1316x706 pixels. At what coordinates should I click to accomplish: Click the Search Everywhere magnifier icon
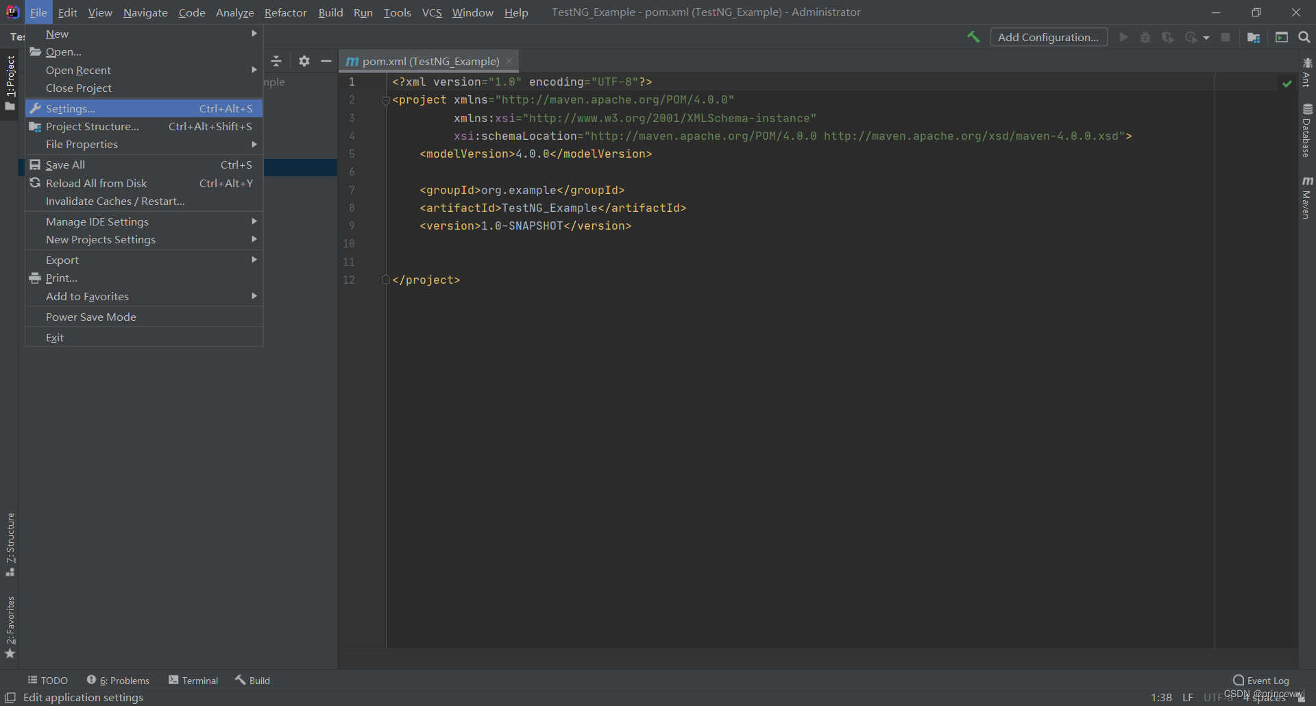point(1304,37)
